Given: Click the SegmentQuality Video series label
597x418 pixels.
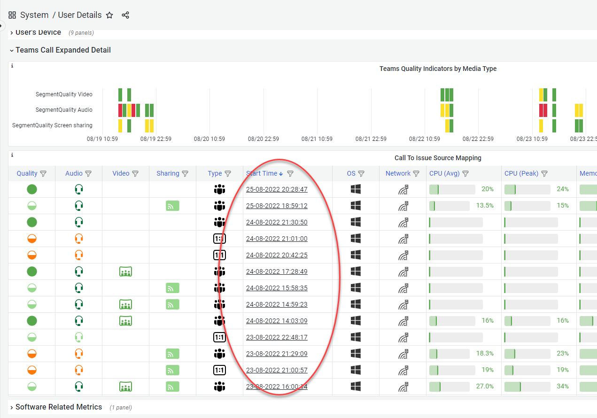Looking at the screenshot, I should (64, 94).
